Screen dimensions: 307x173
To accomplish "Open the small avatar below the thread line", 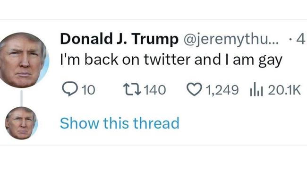I will click(21, 123).
